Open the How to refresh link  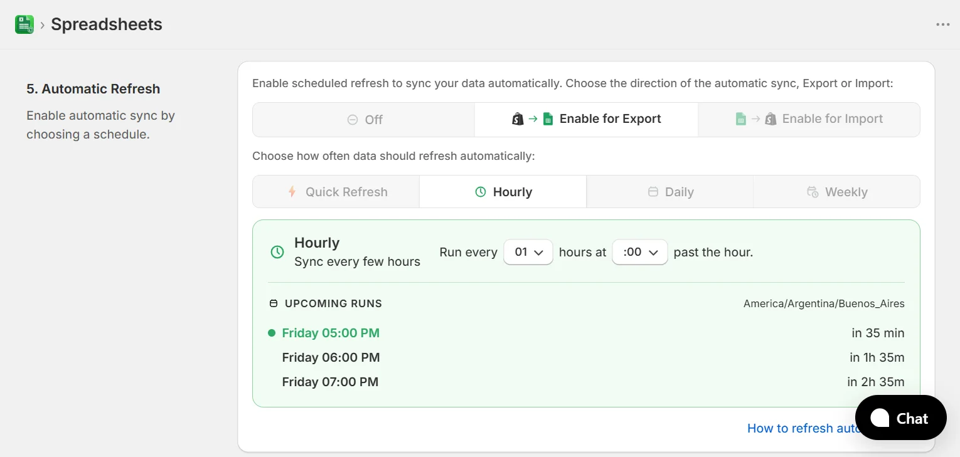point(801,428)
